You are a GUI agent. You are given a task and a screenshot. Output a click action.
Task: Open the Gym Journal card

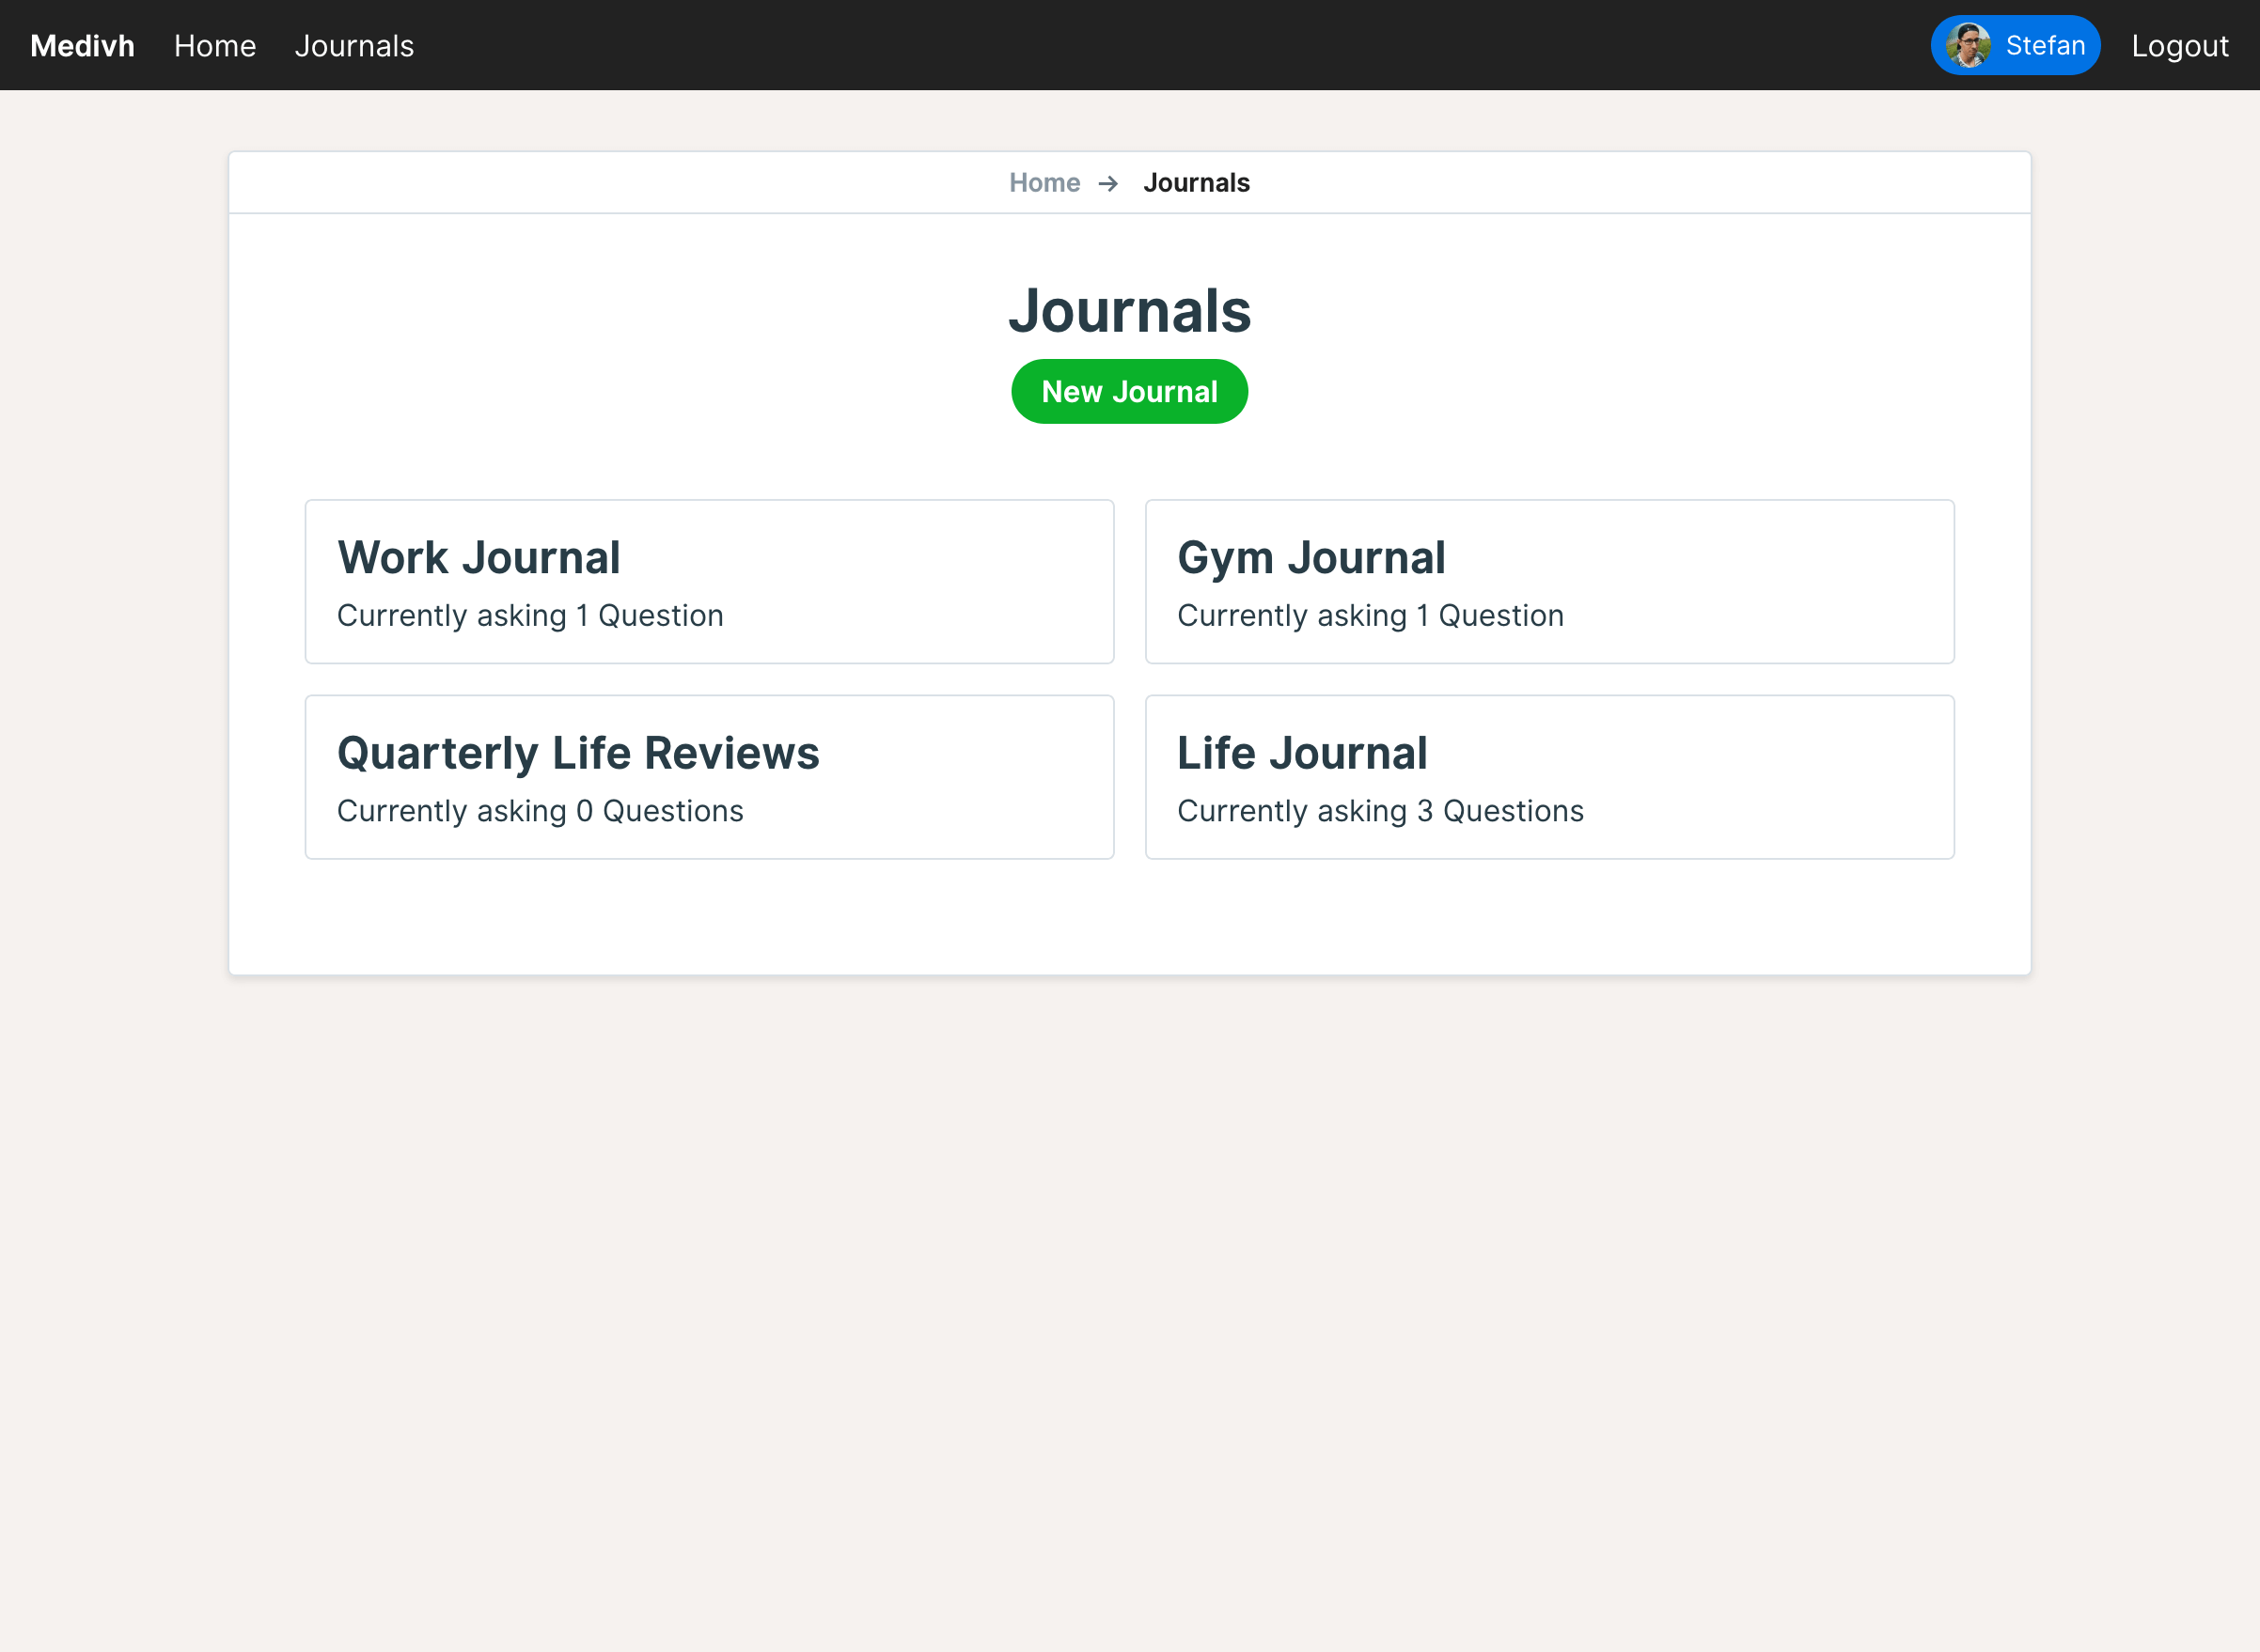[x=1548, y=581]
